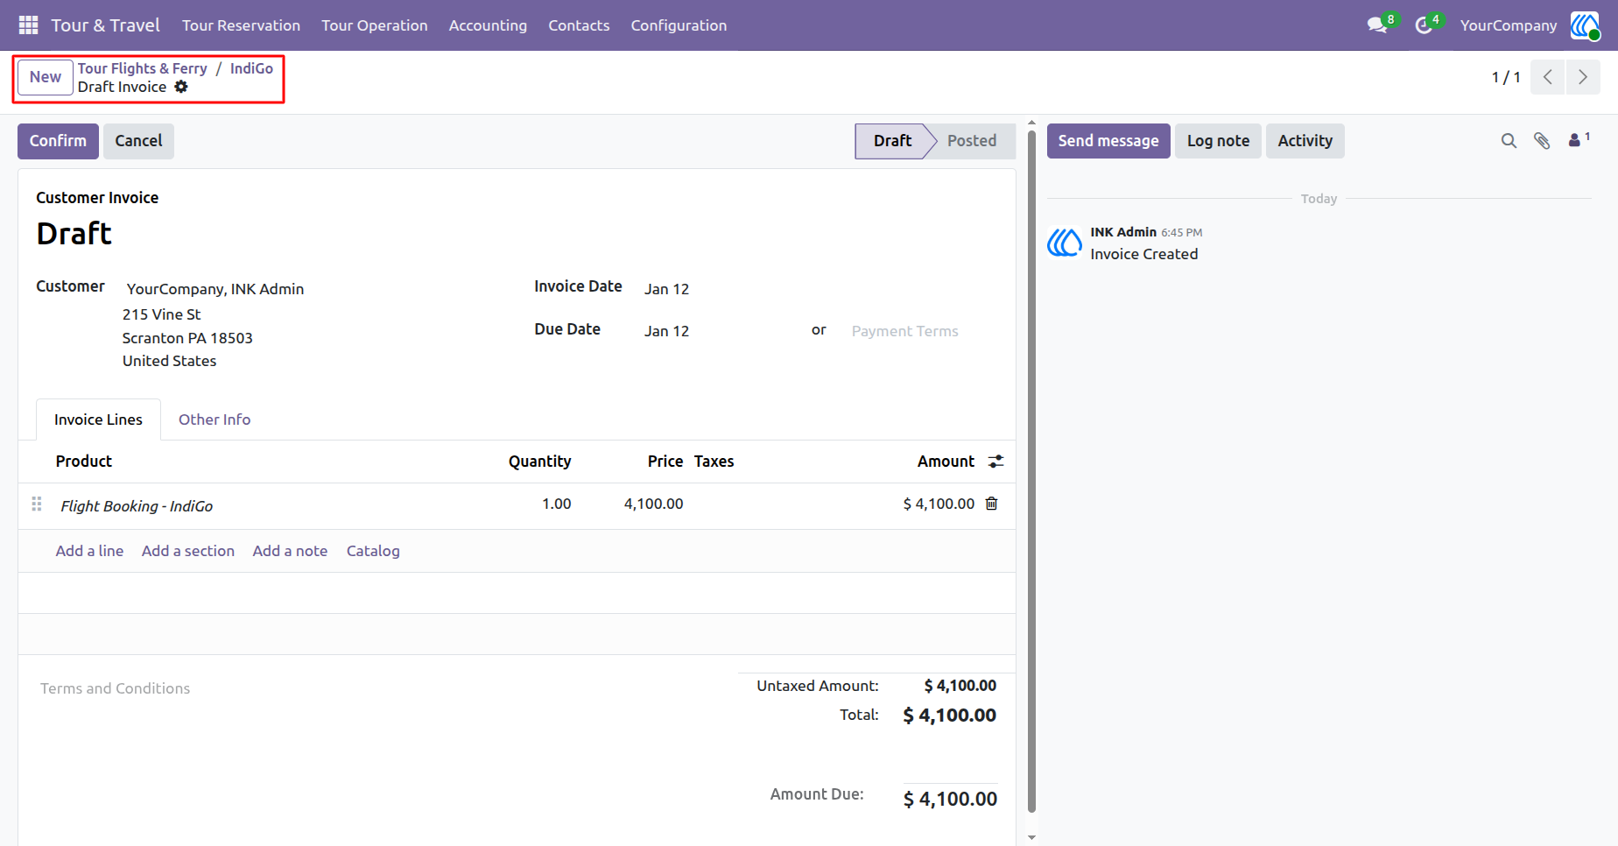Open the activities clock icon with badge 4
The image size is (1618, 846).
(1424, 25)
